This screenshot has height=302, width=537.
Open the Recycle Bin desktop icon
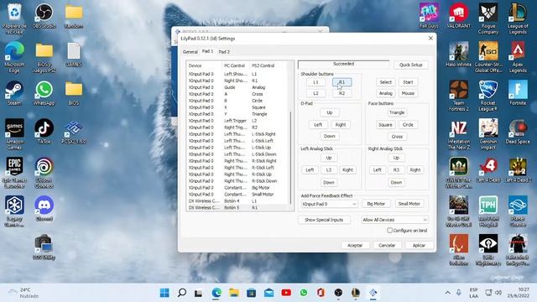pyautogui.click(x=14, y=18)
